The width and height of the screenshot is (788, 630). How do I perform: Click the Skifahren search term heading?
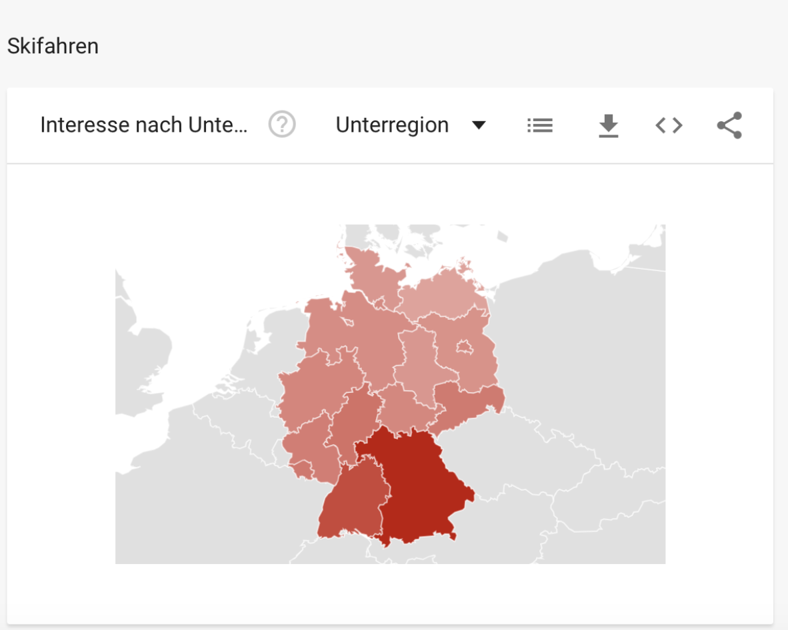click(53, 46)
